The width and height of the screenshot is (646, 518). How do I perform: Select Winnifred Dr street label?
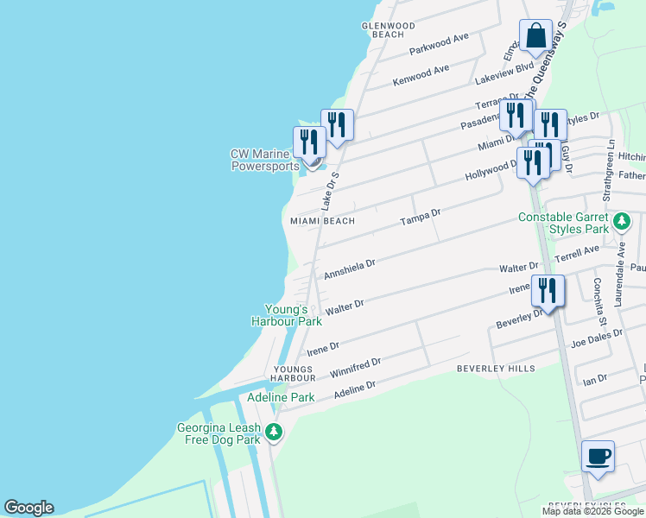click(355, 368)
